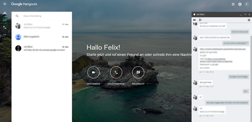Add people to the chat conversation

[x=200, y=20]
